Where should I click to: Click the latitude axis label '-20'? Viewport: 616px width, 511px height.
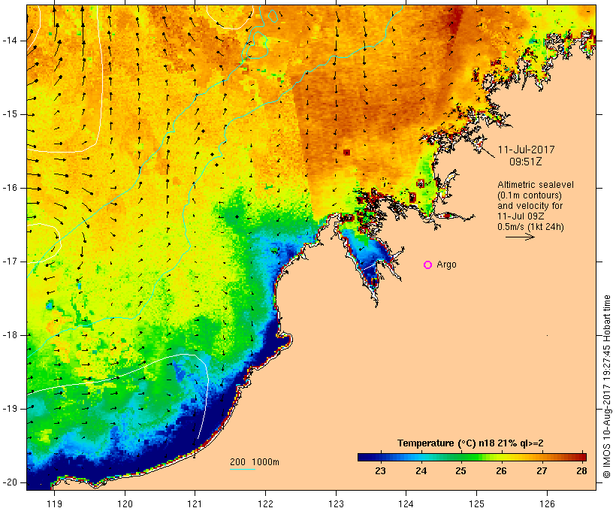(x=10, y=482)
